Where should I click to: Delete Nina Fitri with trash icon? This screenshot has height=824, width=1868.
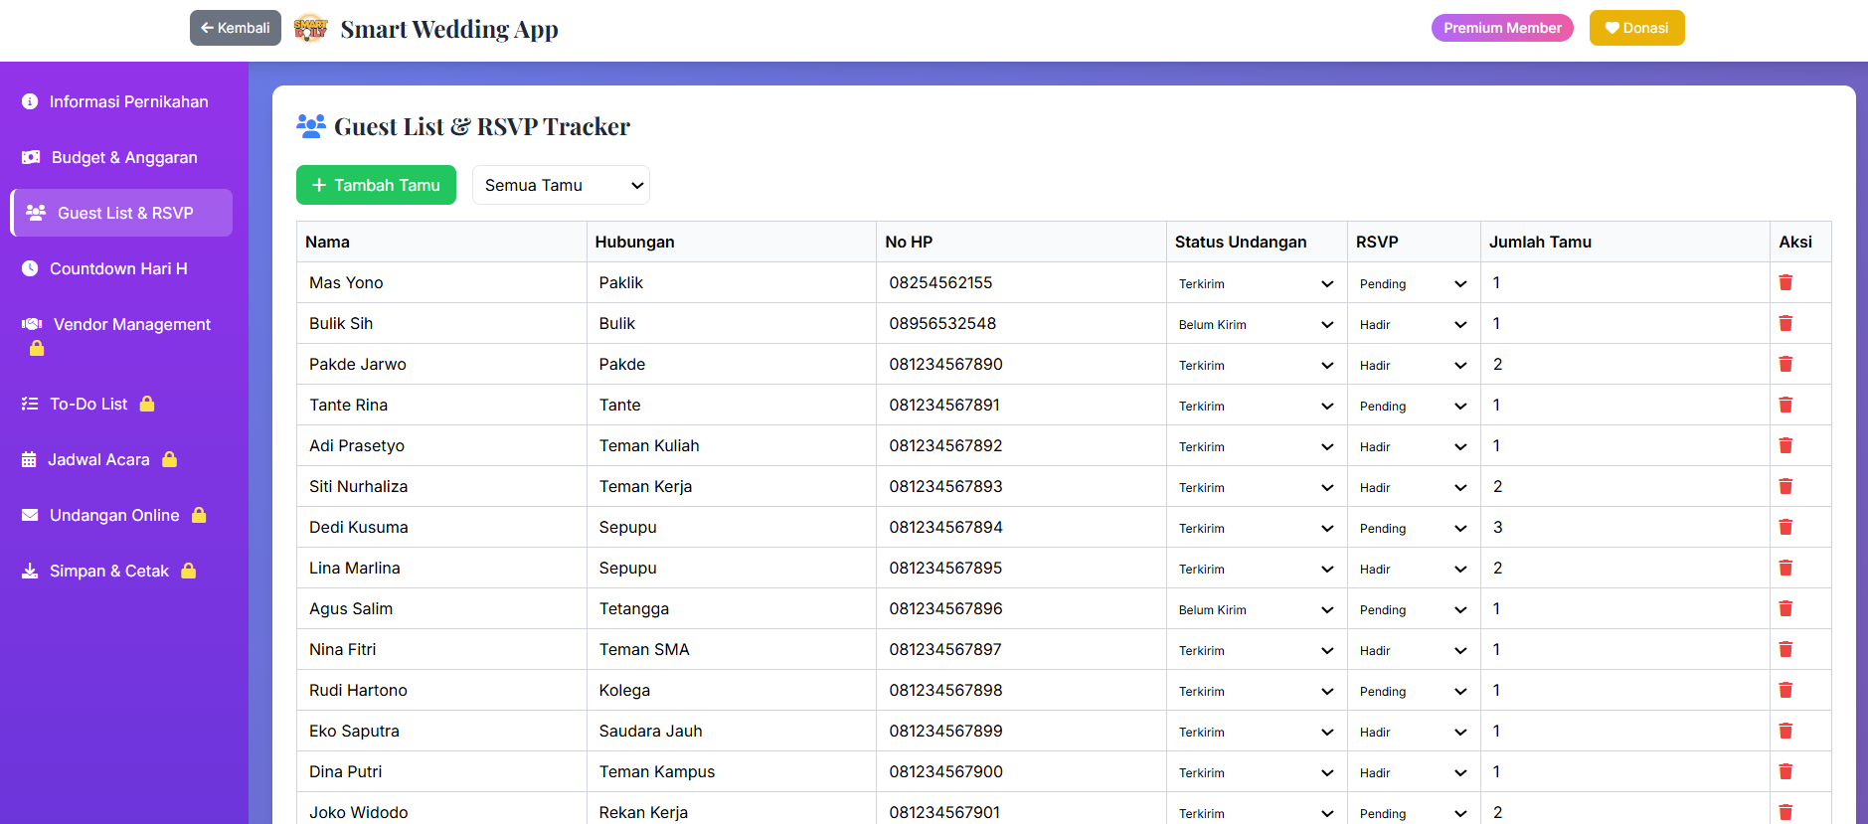pyautogui.click(x=1784, y=649)
